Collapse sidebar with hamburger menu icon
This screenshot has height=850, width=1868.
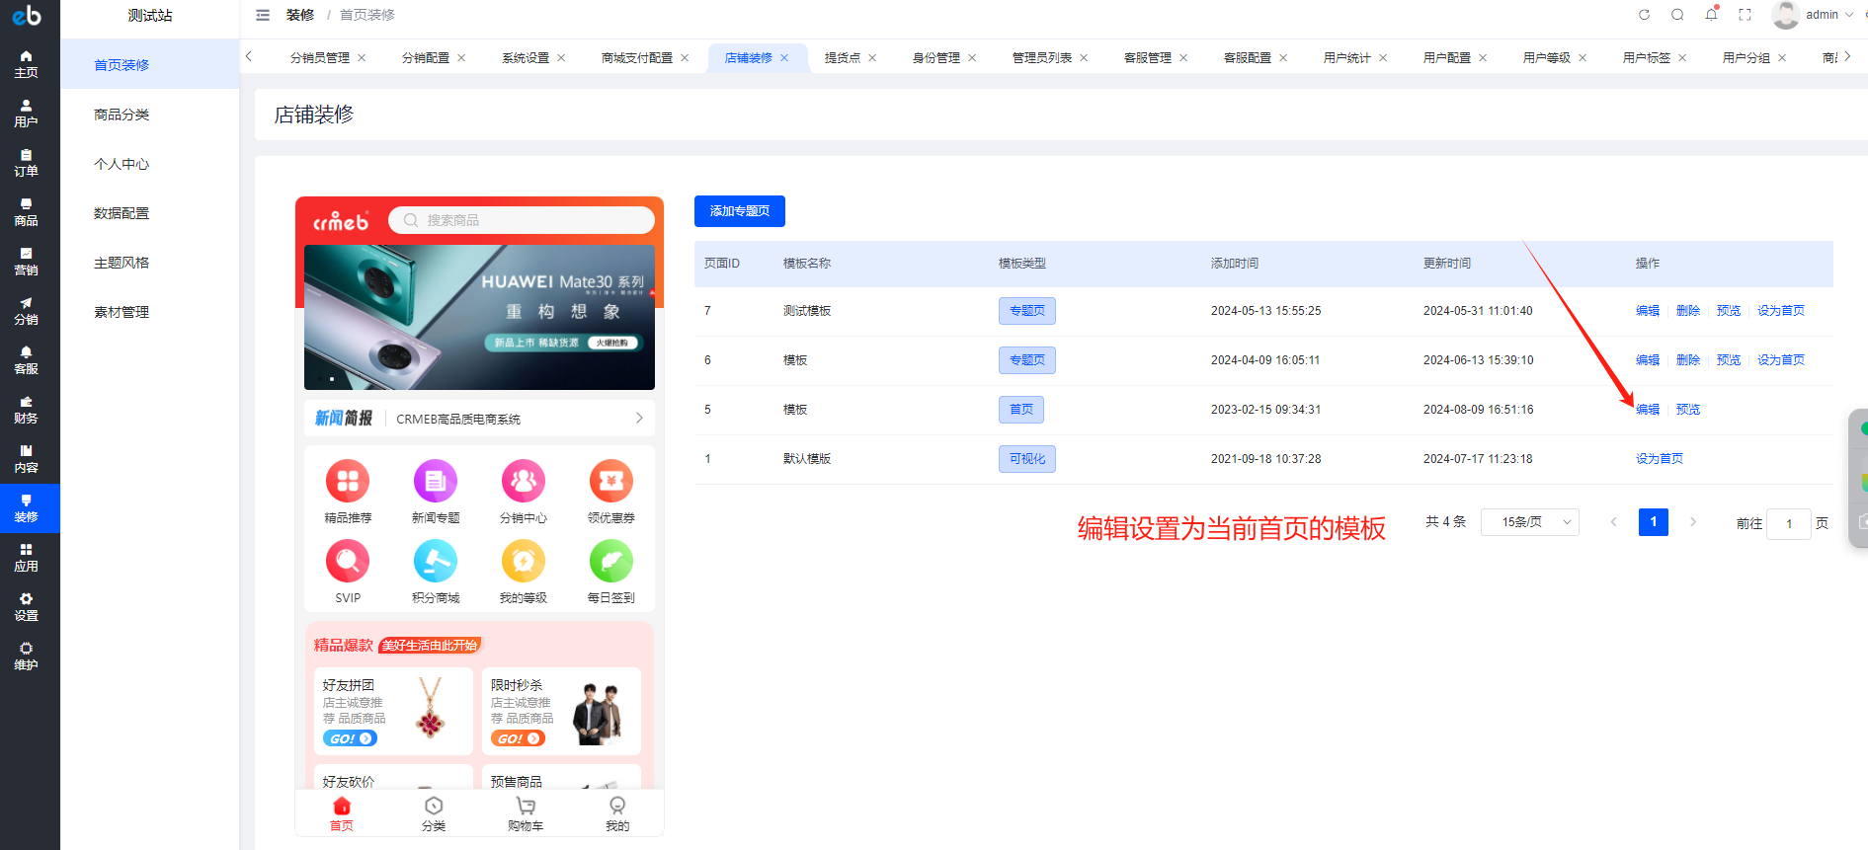(x=263, y=15)
